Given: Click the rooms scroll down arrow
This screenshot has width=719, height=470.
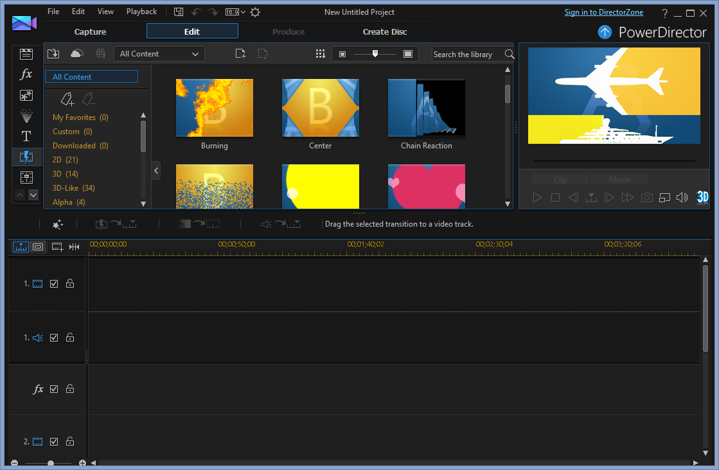Looking at the screenshot, I should 33,195.
